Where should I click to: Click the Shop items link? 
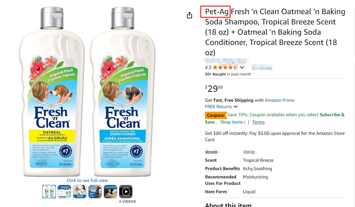tap(233, 122)
